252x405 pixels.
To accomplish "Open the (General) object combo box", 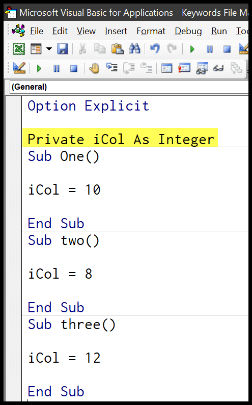I will tap(129, 87).
